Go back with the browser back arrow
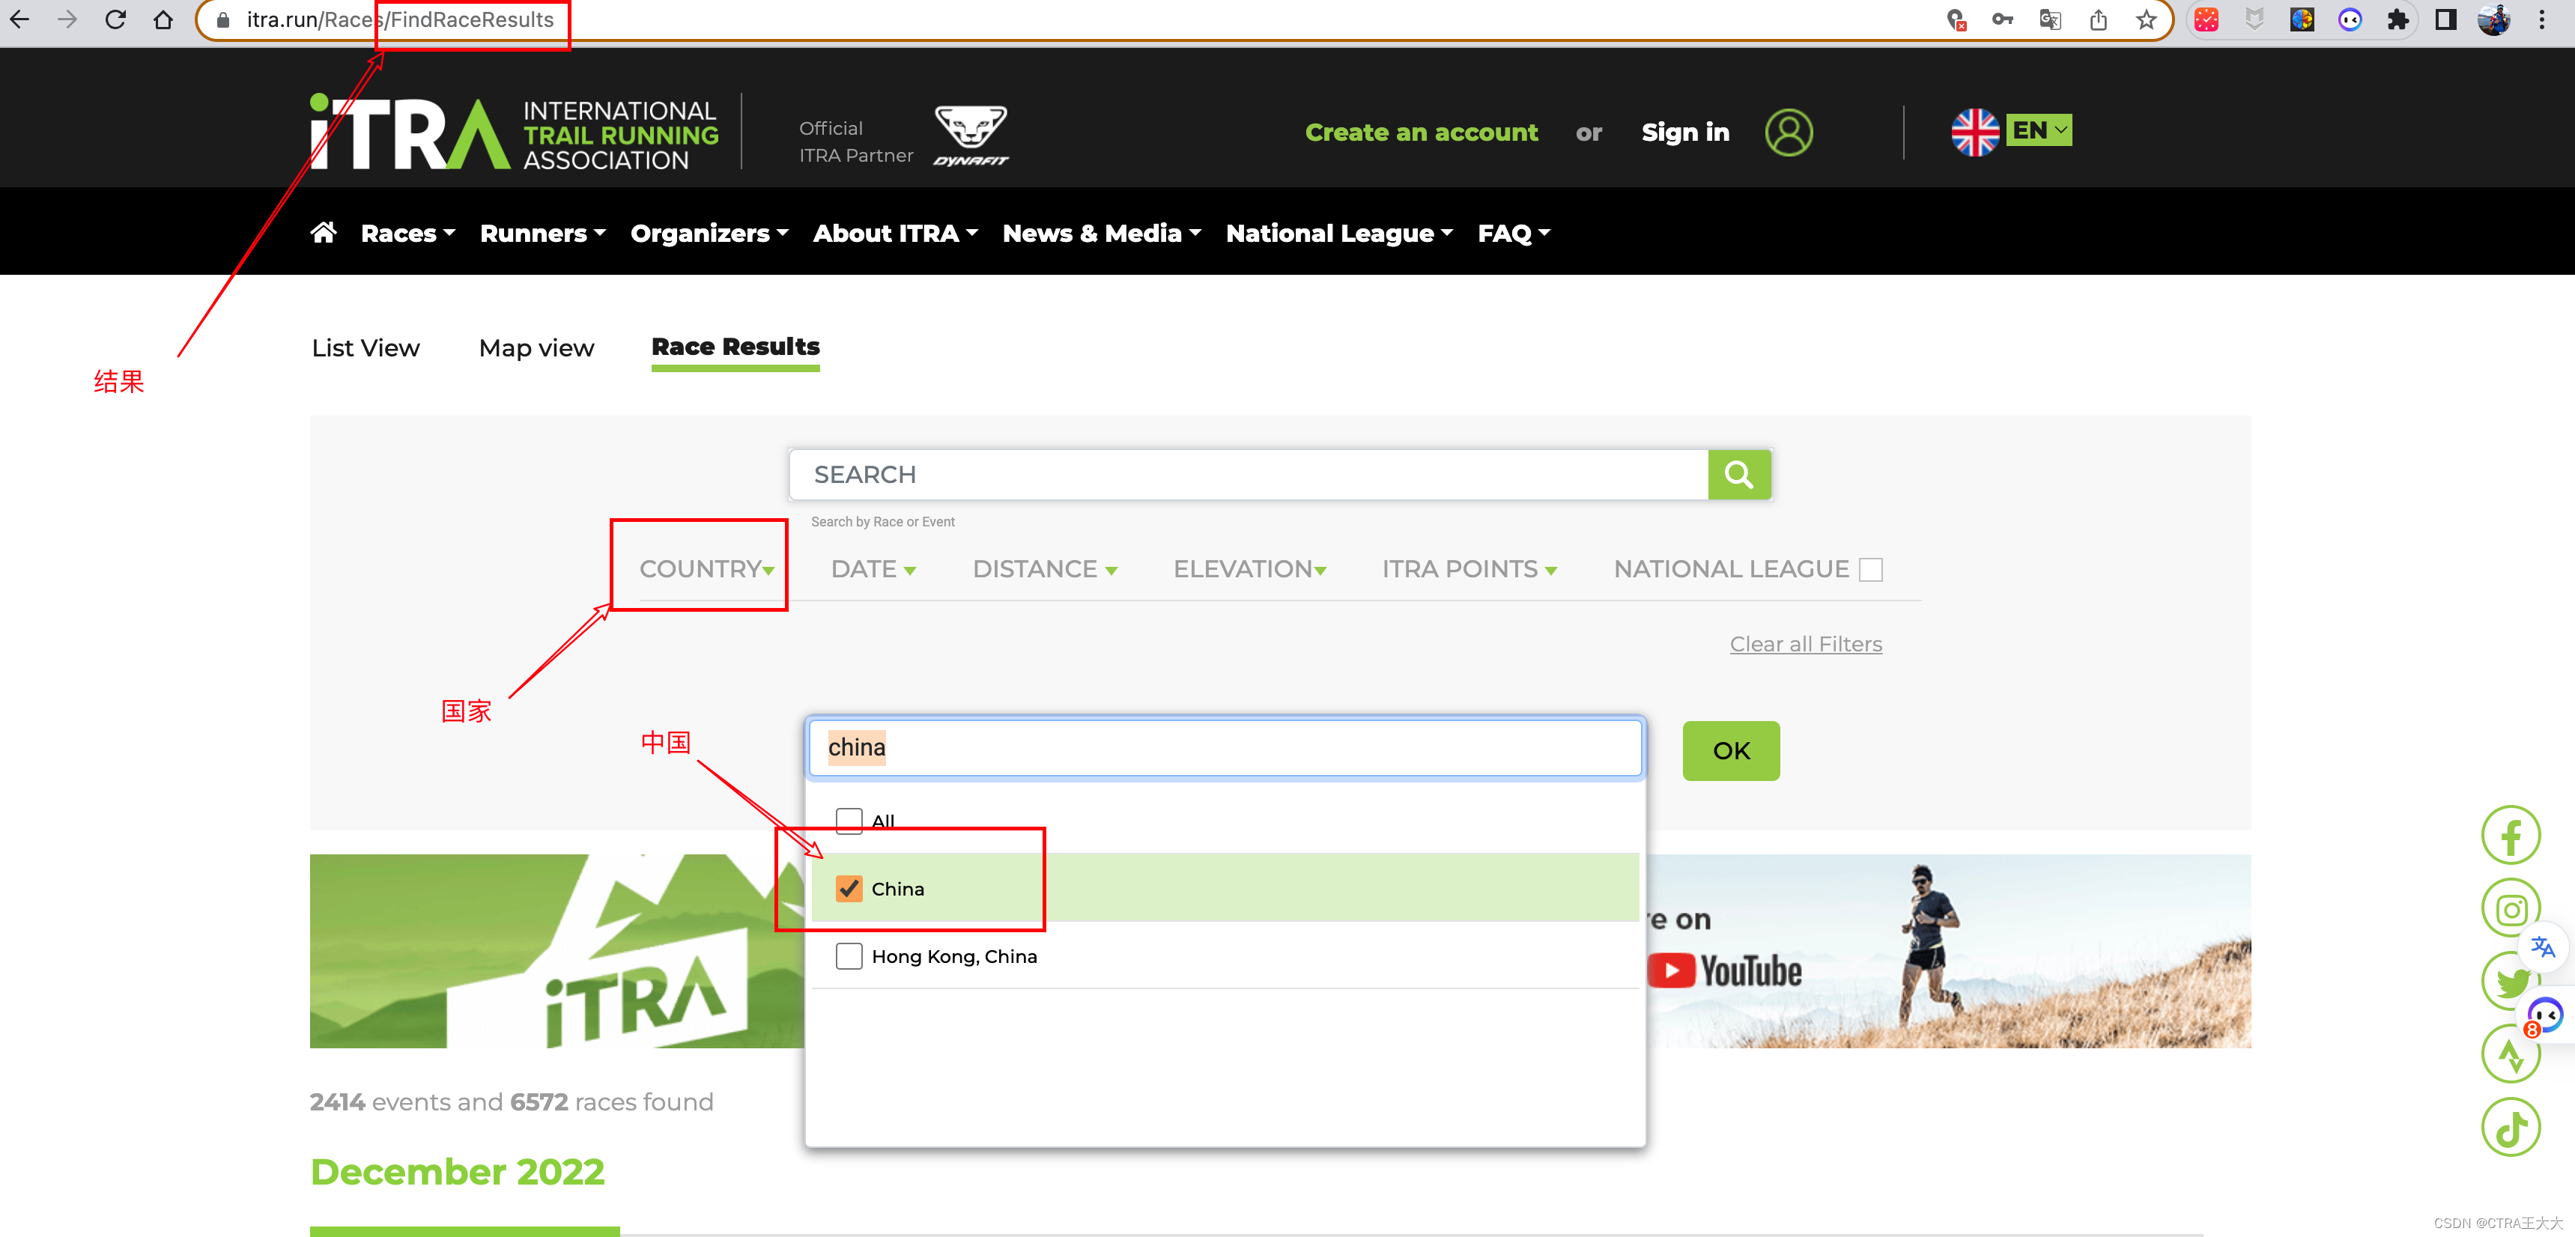This screenshot has height=1237, width=2575. (19, 19)
